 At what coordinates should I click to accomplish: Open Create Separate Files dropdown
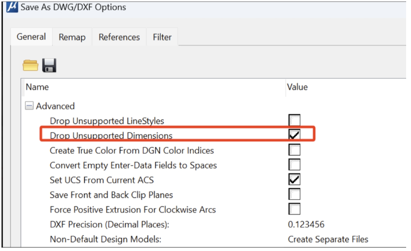(328, 239)
